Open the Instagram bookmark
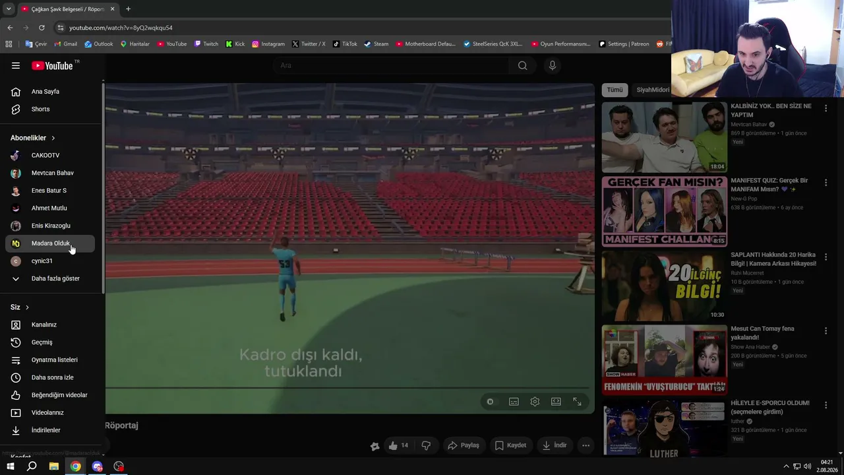 click(268, 44)
